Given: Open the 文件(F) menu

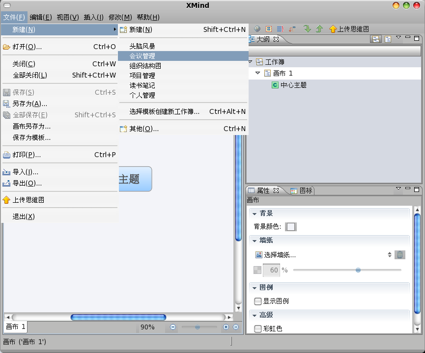Looking at the screenshot, I should click(14, 17).
